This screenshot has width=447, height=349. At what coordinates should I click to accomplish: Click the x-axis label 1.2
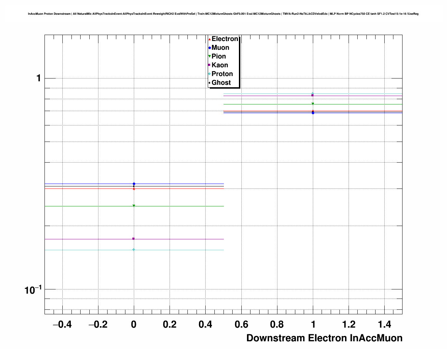tap(349, 324)
